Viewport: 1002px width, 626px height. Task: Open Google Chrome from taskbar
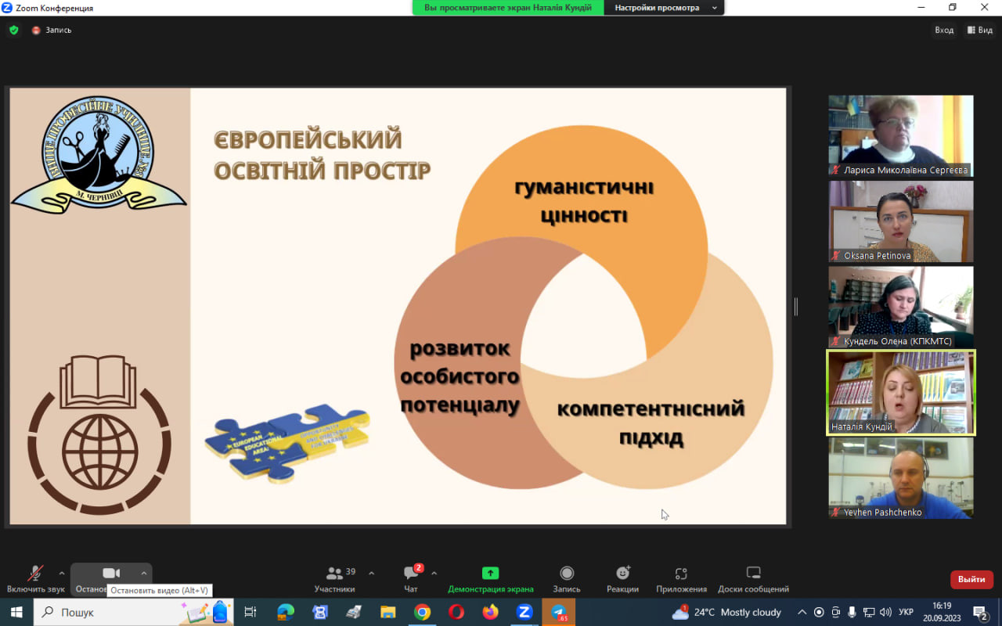click(422, 612)
